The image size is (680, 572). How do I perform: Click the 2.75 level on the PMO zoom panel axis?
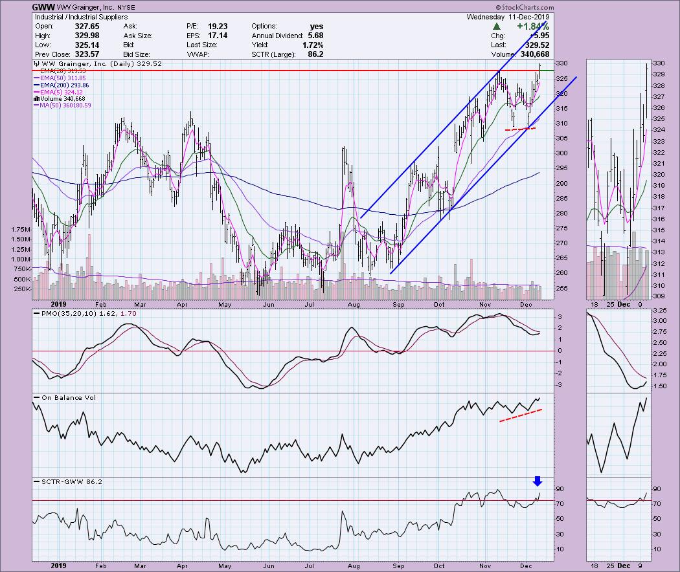point(660,332)
